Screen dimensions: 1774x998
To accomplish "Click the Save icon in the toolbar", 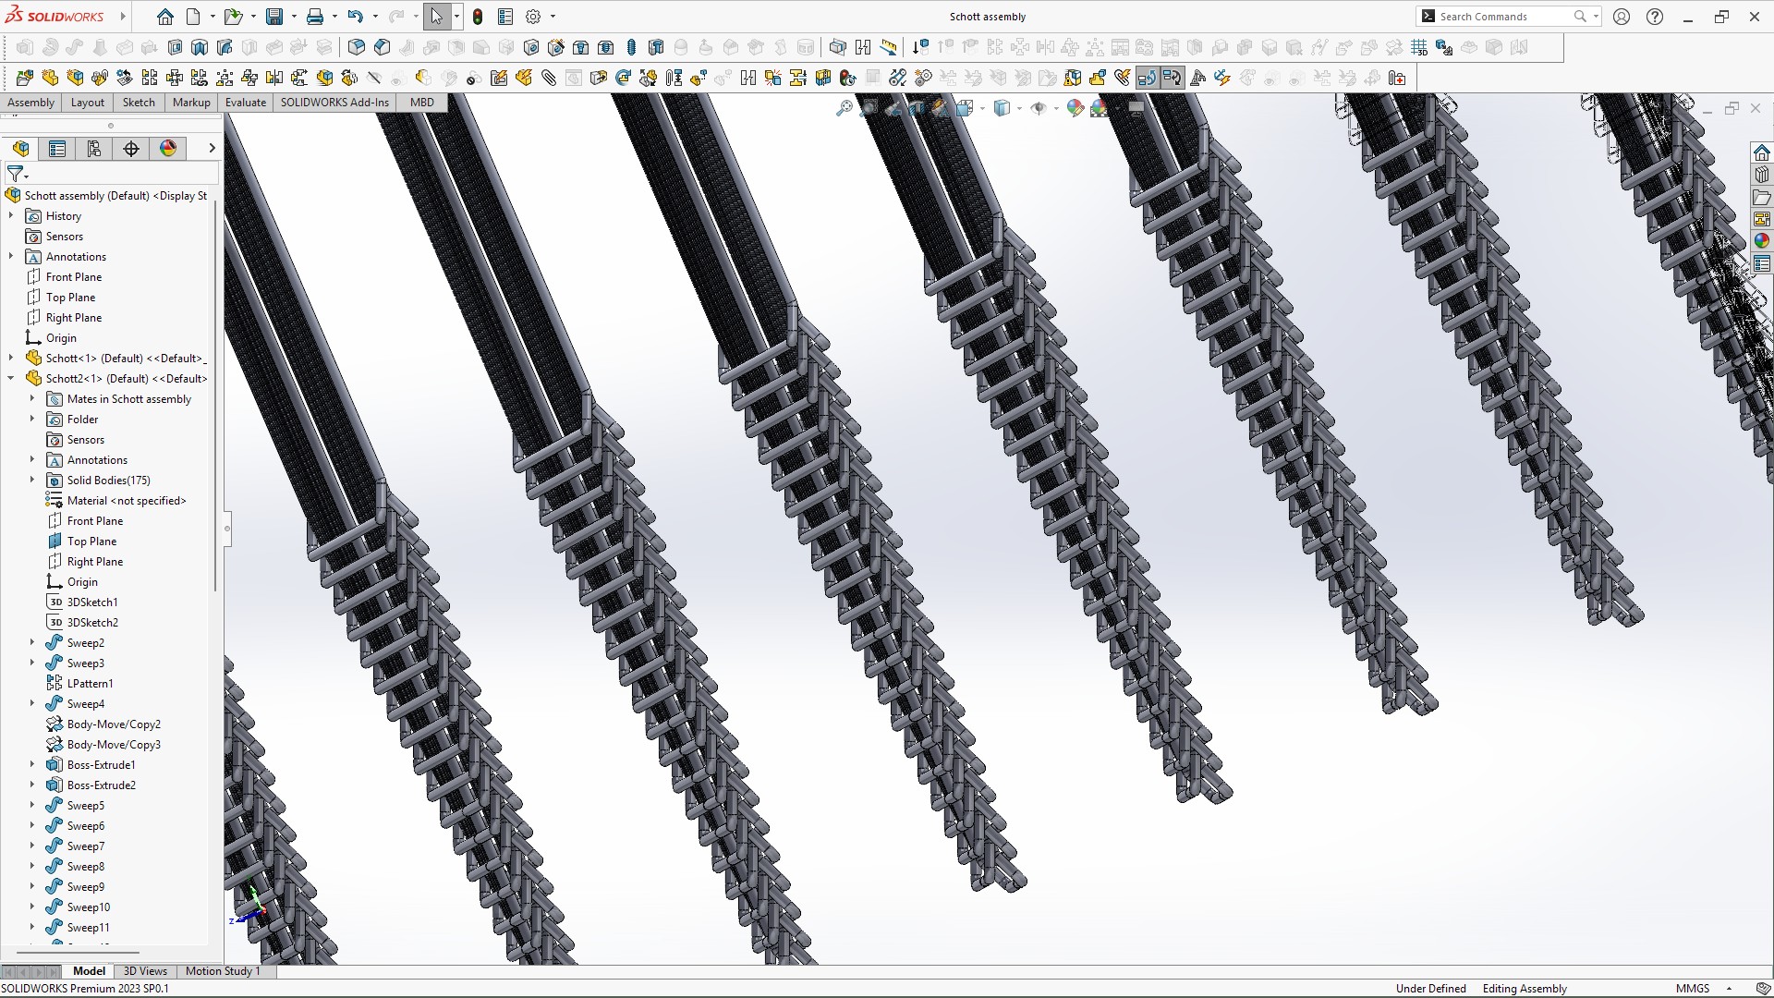I will click(x=274, y=17).
